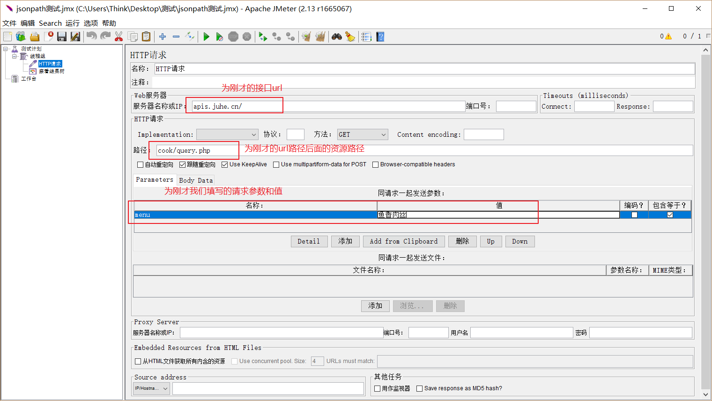
Task: Open the 文件 menu
Action: tap(9, 23)
